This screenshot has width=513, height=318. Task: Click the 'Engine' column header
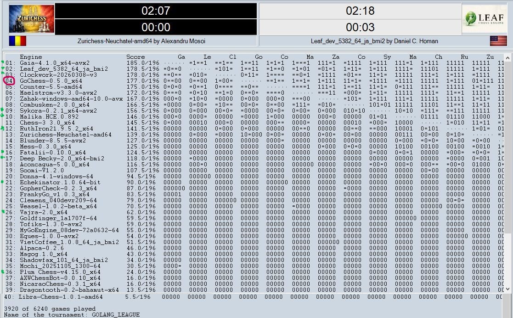click(x=31, y=57)
